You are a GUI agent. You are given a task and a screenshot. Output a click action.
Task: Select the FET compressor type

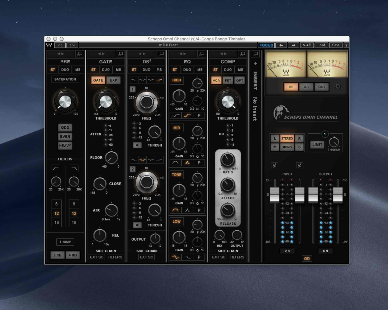pyautogui.click(x=228, y=81)
